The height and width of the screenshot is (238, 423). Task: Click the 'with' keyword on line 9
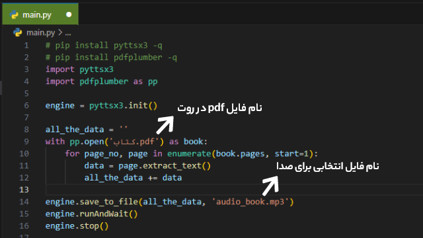point(55,141)
